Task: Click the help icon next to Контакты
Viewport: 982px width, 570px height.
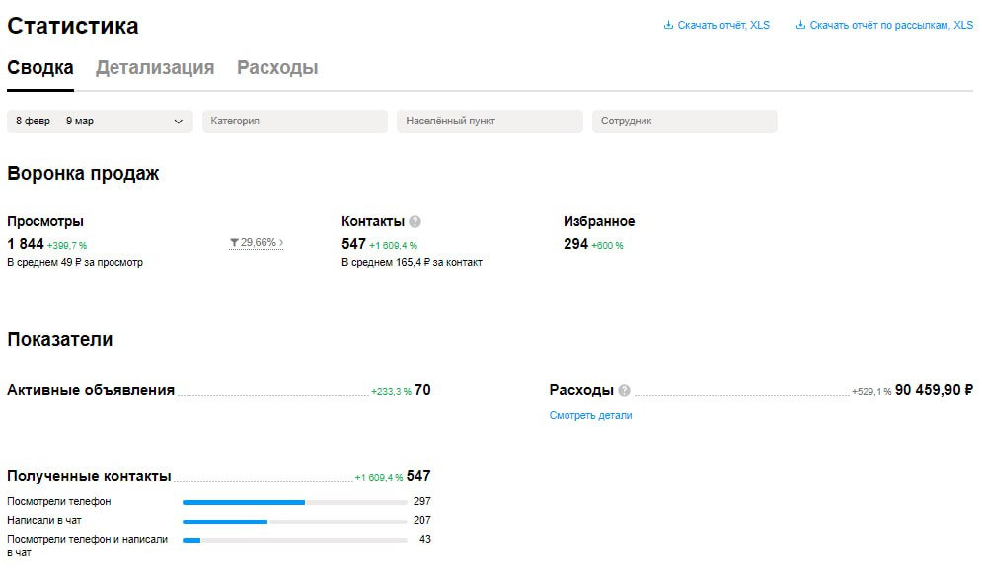Action: coord(415,222)
